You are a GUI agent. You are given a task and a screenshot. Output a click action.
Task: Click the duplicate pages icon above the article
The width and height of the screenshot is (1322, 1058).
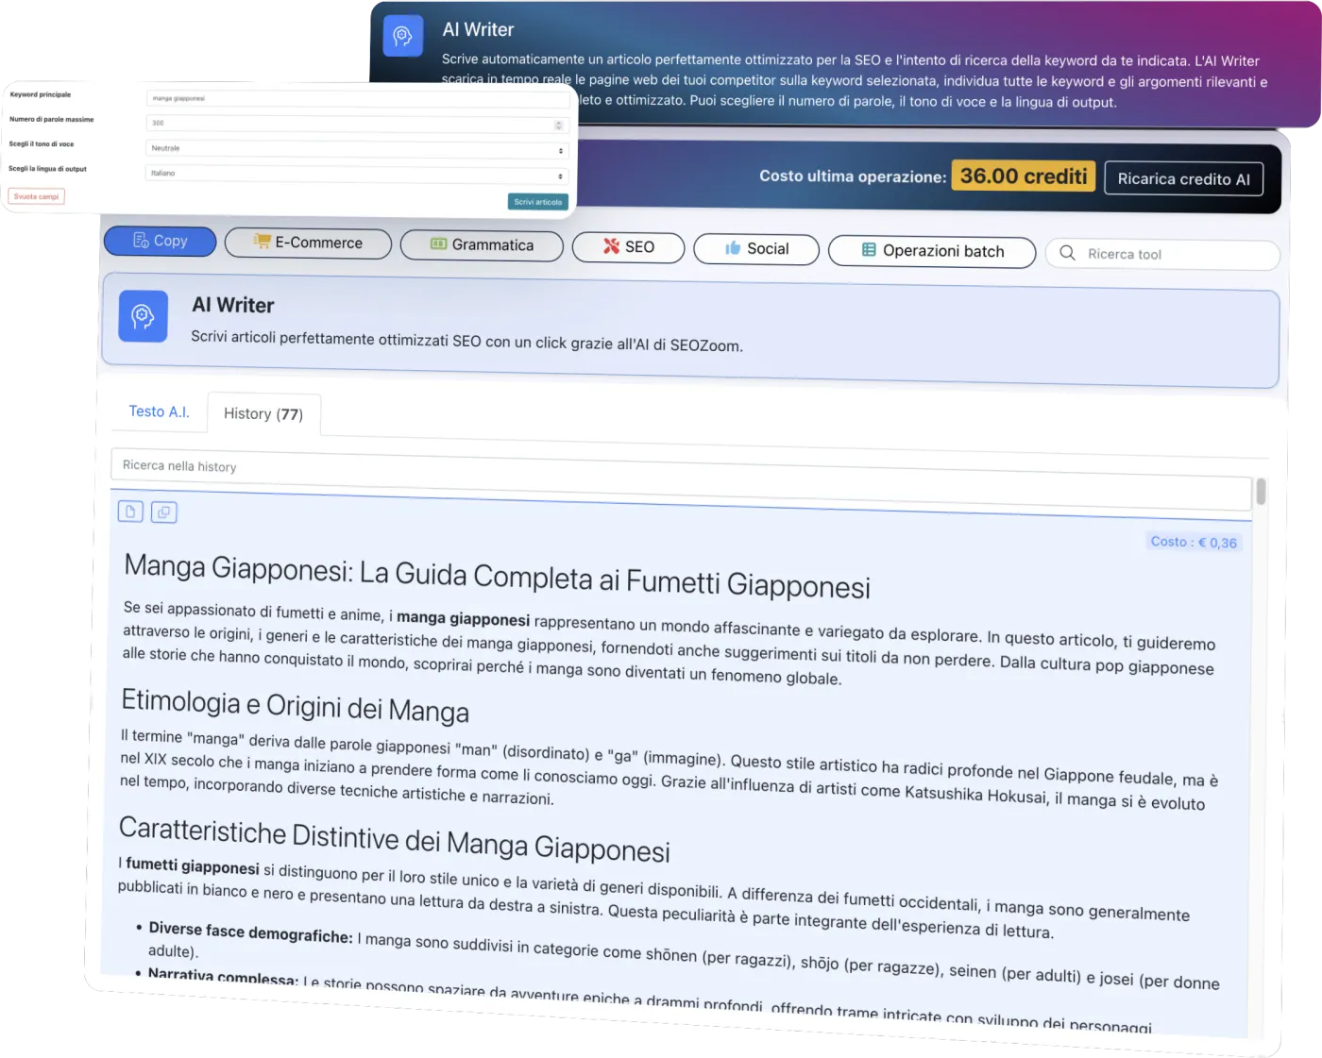[x=164, y=512]
